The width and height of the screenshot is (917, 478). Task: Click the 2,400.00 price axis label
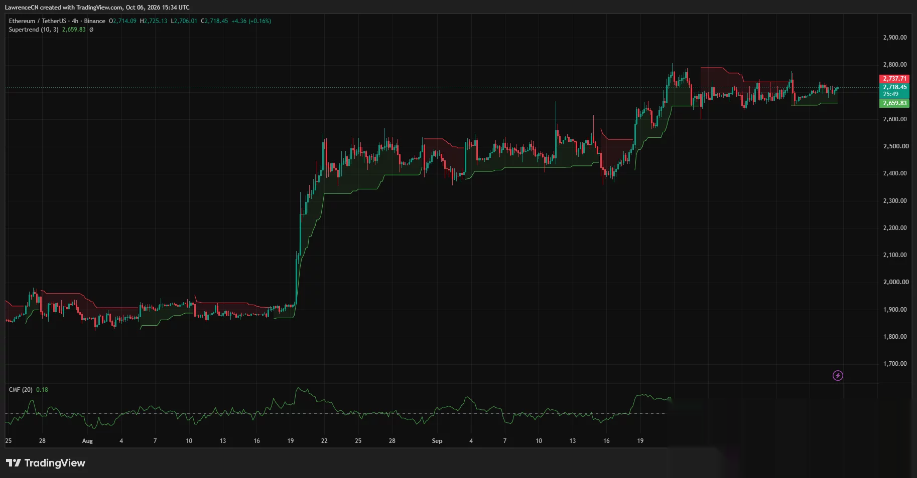point(895,173)
